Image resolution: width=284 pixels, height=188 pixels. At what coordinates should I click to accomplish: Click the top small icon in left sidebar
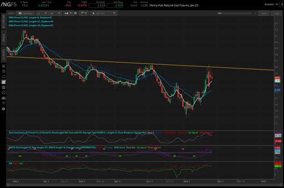4,66
